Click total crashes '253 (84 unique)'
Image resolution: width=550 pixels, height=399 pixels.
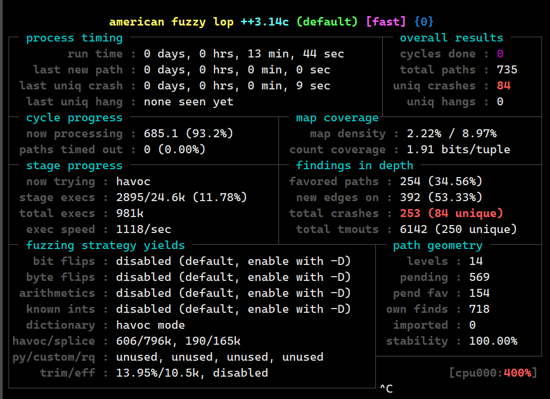452,213
